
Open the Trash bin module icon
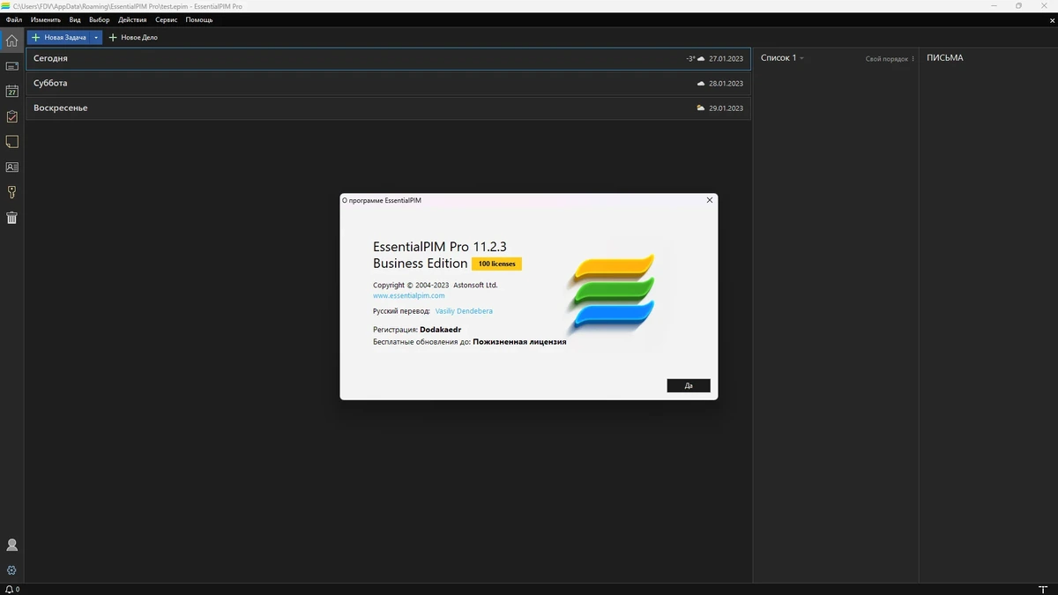click(x=11, y=218)
